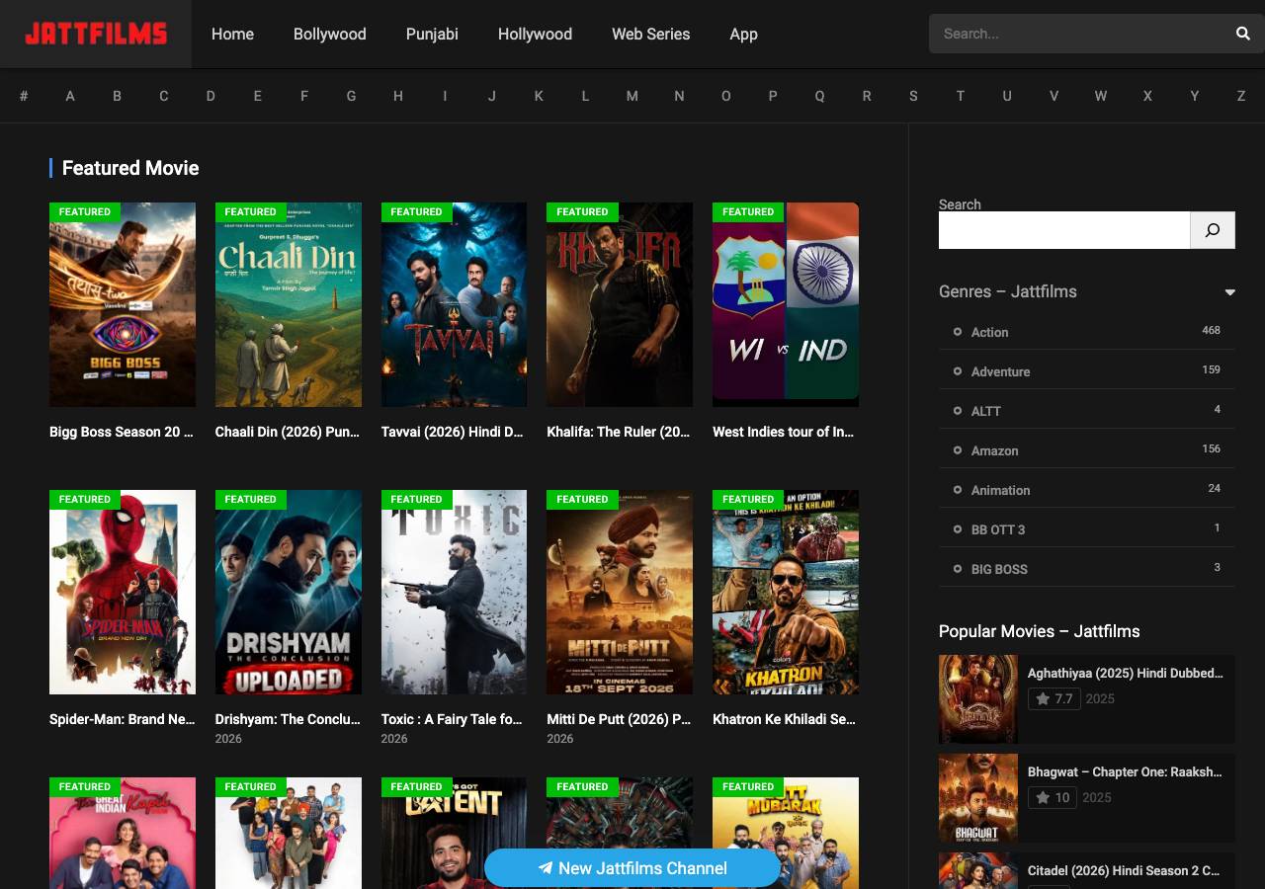Image resolution: width=1265 pixels, height=889 pixels.
Task: Focus the white sidebar search box
Action: (1064, 230)
